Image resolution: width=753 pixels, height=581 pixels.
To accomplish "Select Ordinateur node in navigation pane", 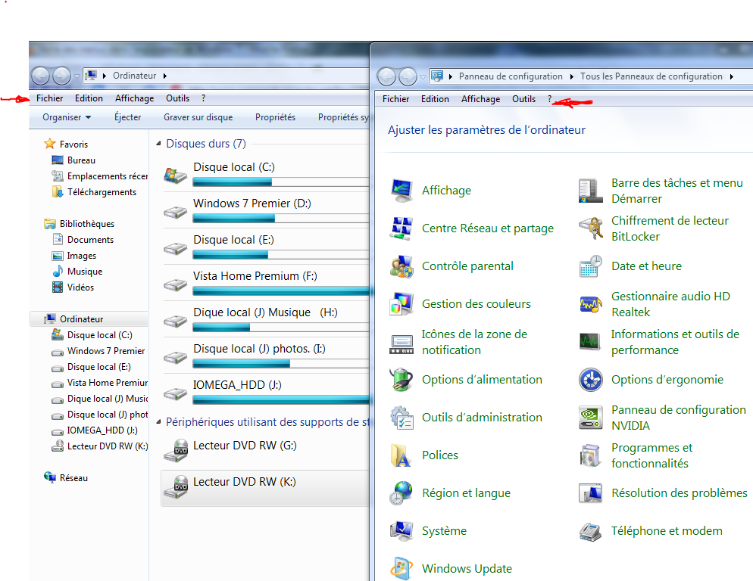I will point(82,319).
